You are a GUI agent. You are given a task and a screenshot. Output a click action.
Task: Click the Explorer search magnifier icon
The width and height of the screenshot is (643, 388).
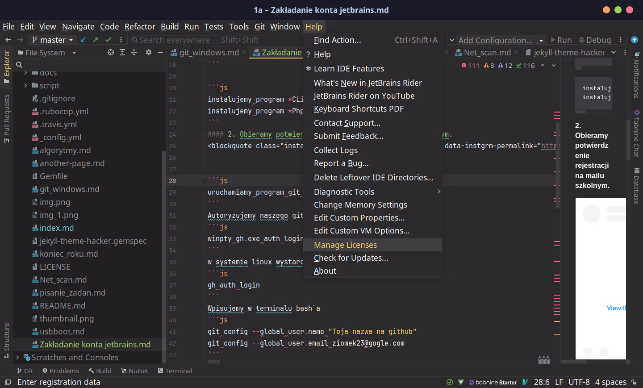pyautogui.click(x=19, y=65)
